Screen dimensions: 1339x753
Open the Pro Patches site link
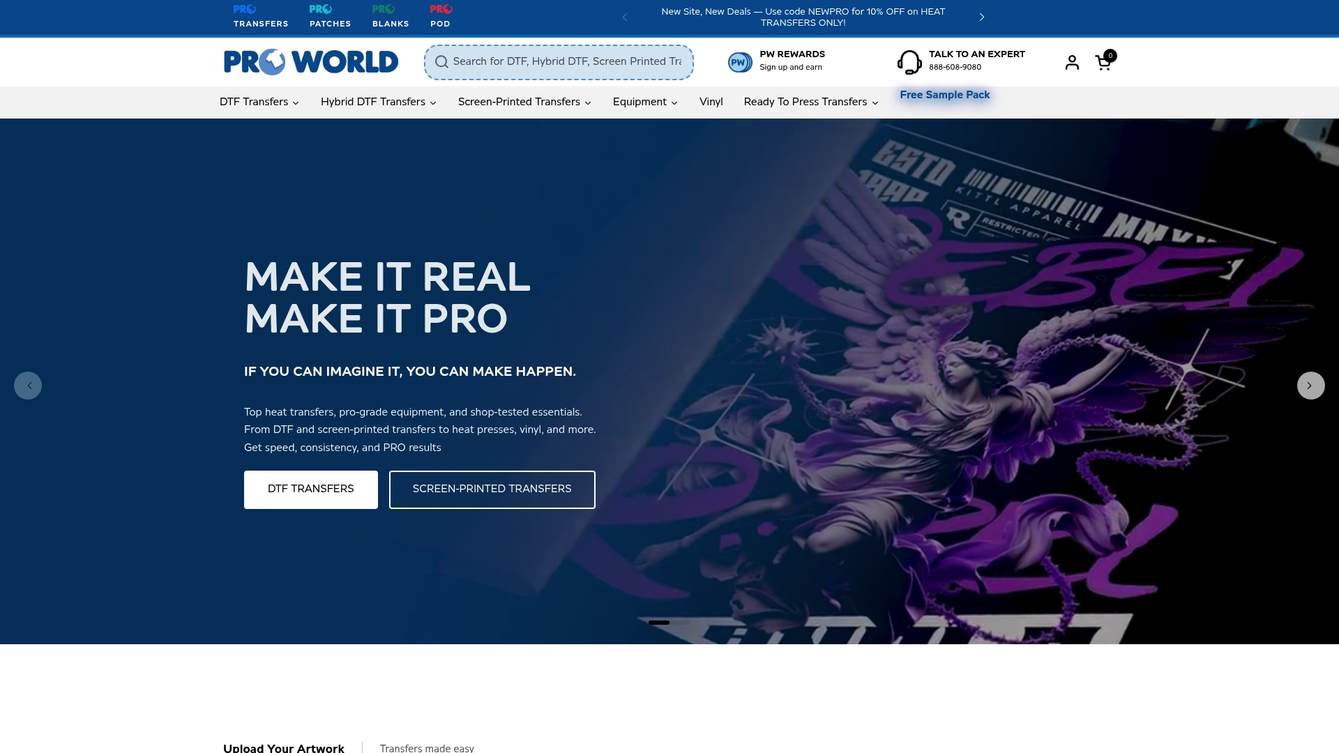(330, 16)
